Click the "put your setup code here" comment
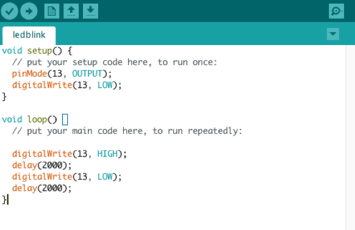 [115, 62]
